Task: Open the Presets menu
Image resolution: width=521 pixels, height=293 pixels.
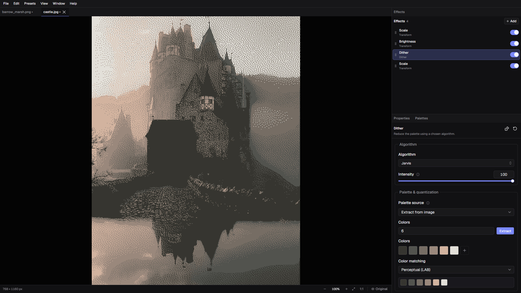Action: (30, 4)
